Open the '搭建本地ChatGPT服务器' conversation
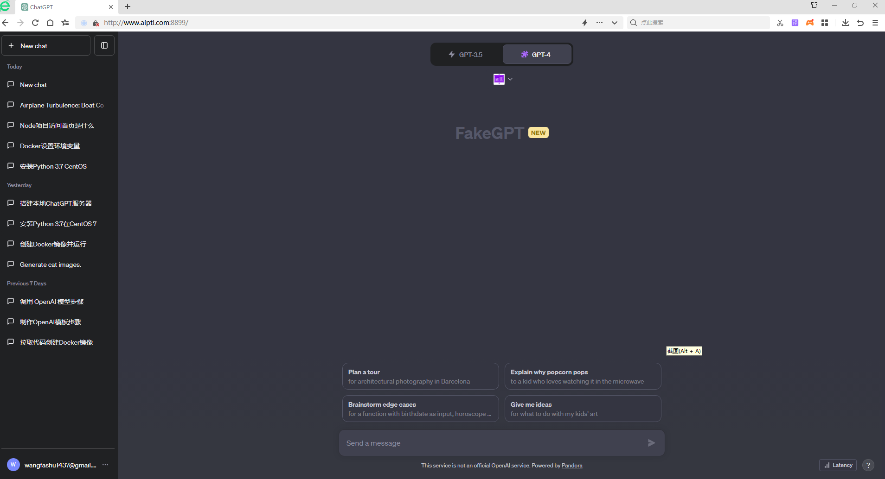The height and width of the screenshot is (479, 885). pos(59,203)
